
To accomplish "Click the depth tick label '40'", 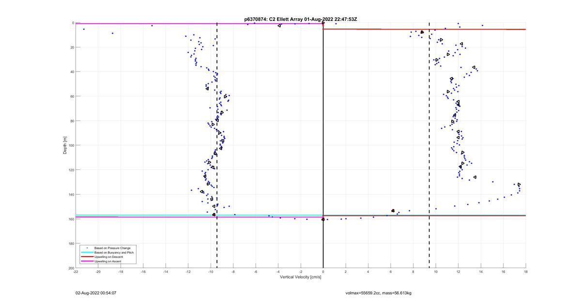I will [x=72, y=72].
